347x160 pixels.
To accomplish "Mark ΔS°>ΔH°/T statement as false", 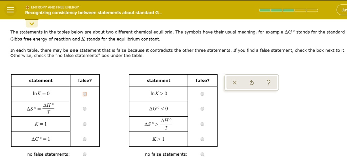I will click(202, 124).
